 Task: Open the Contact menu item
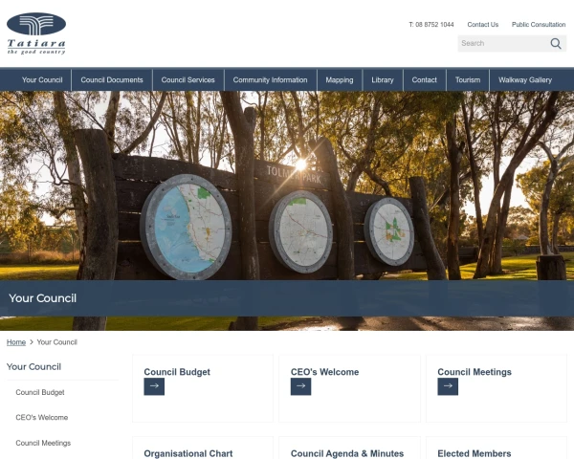(424, 79)
